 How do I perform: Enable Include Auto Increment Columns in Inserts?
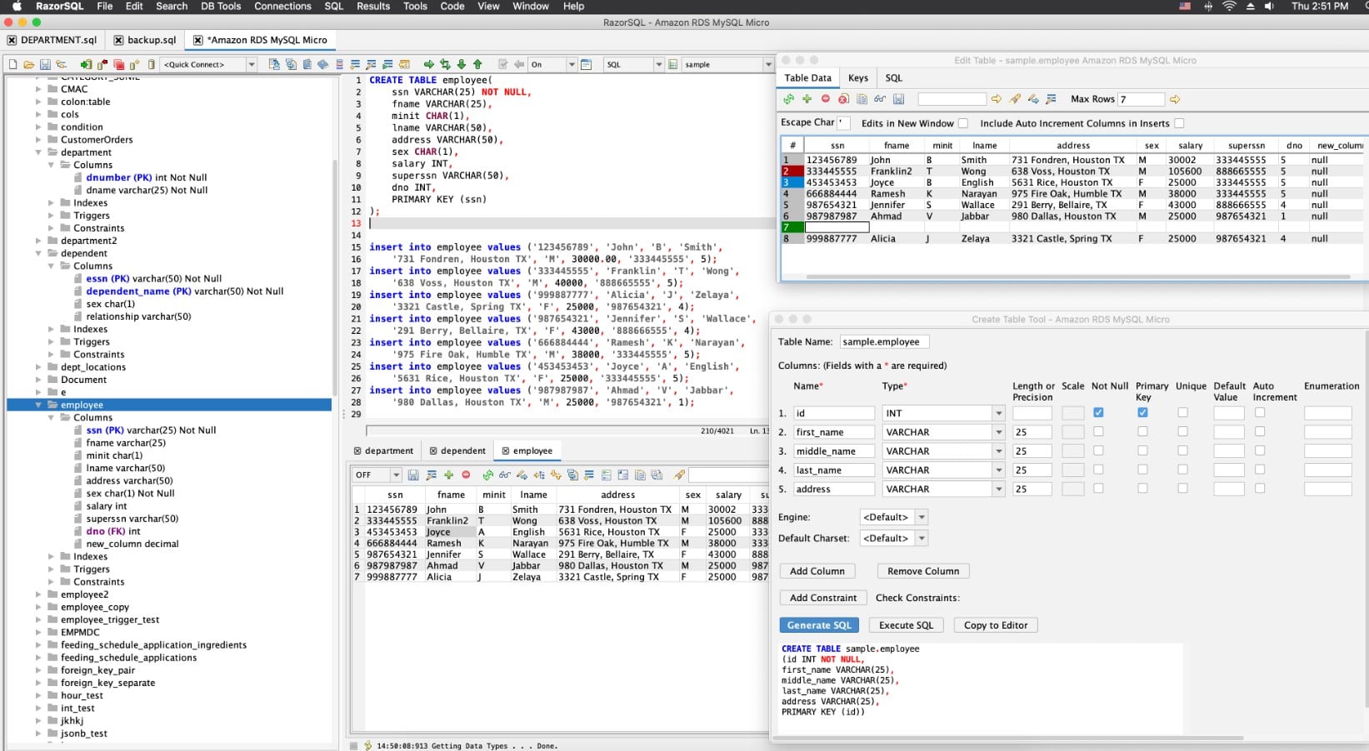(1179, 123)
